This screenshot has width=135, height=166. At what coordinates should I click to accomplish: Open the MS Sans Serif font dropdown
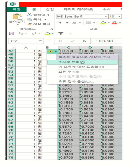(106, 16)
